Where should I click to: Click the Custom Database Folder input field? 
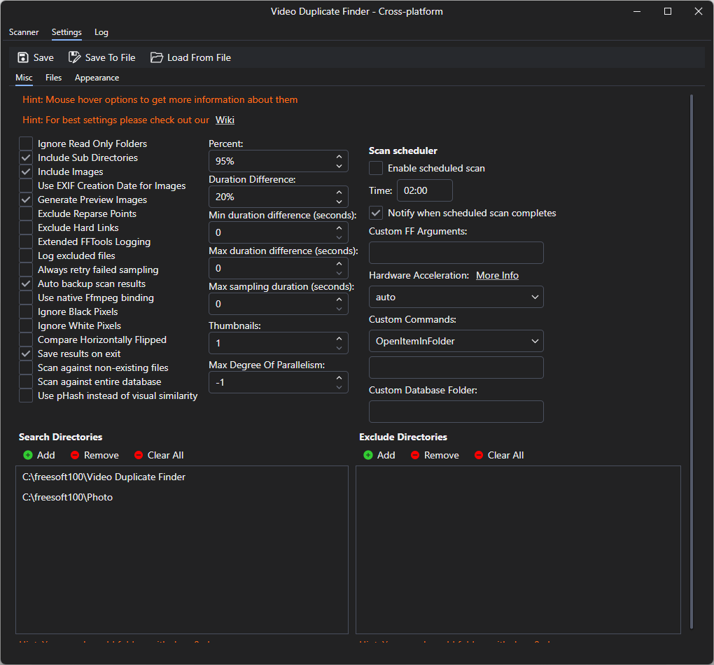(456, 412)
